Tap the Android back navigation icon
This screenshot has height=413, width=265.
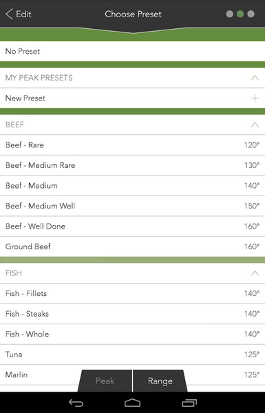pos(76,403)
